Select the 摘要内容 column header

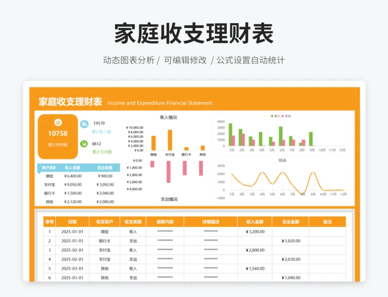(x=165, y=222)
